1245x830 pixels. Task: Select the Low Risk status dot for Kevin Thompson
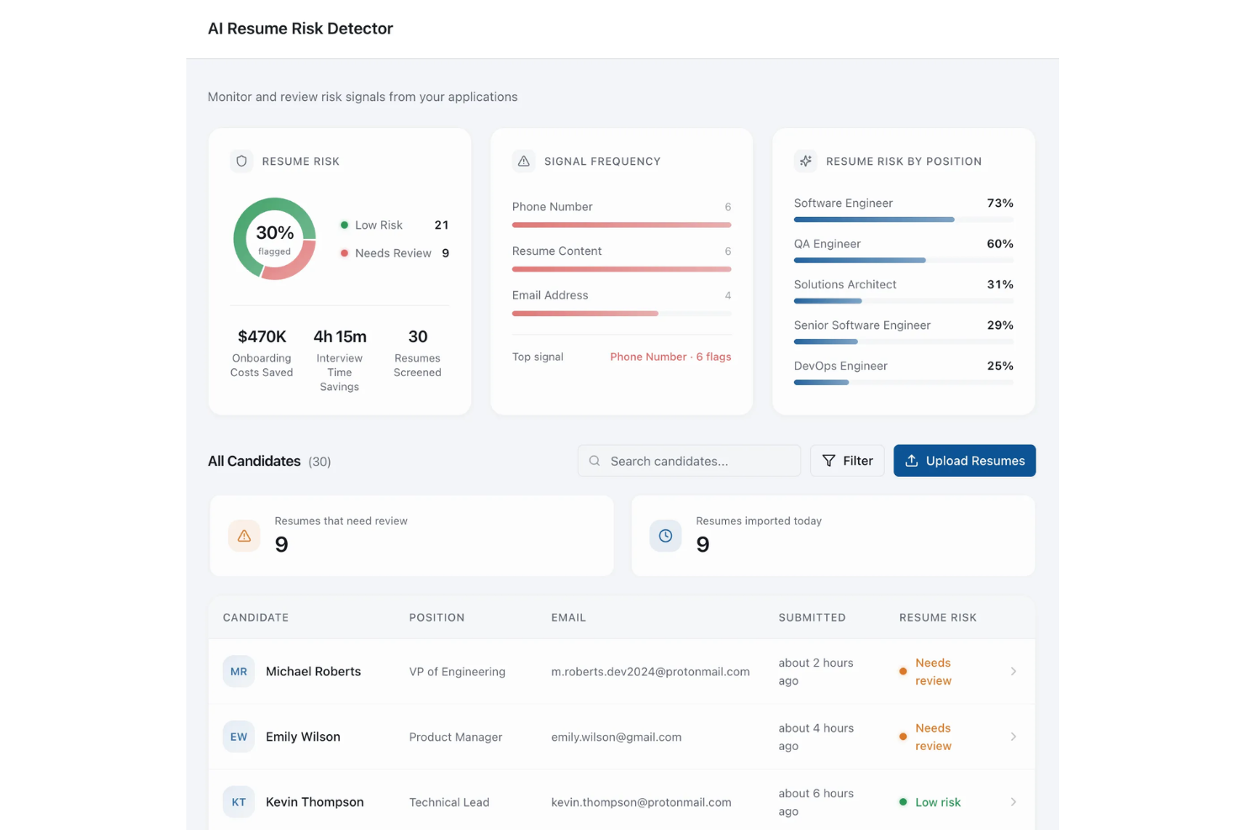tap(903, 801)
